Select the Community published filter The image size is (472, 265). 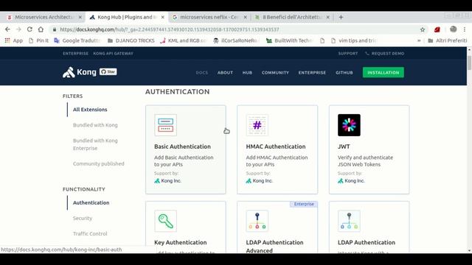(98, 163)
